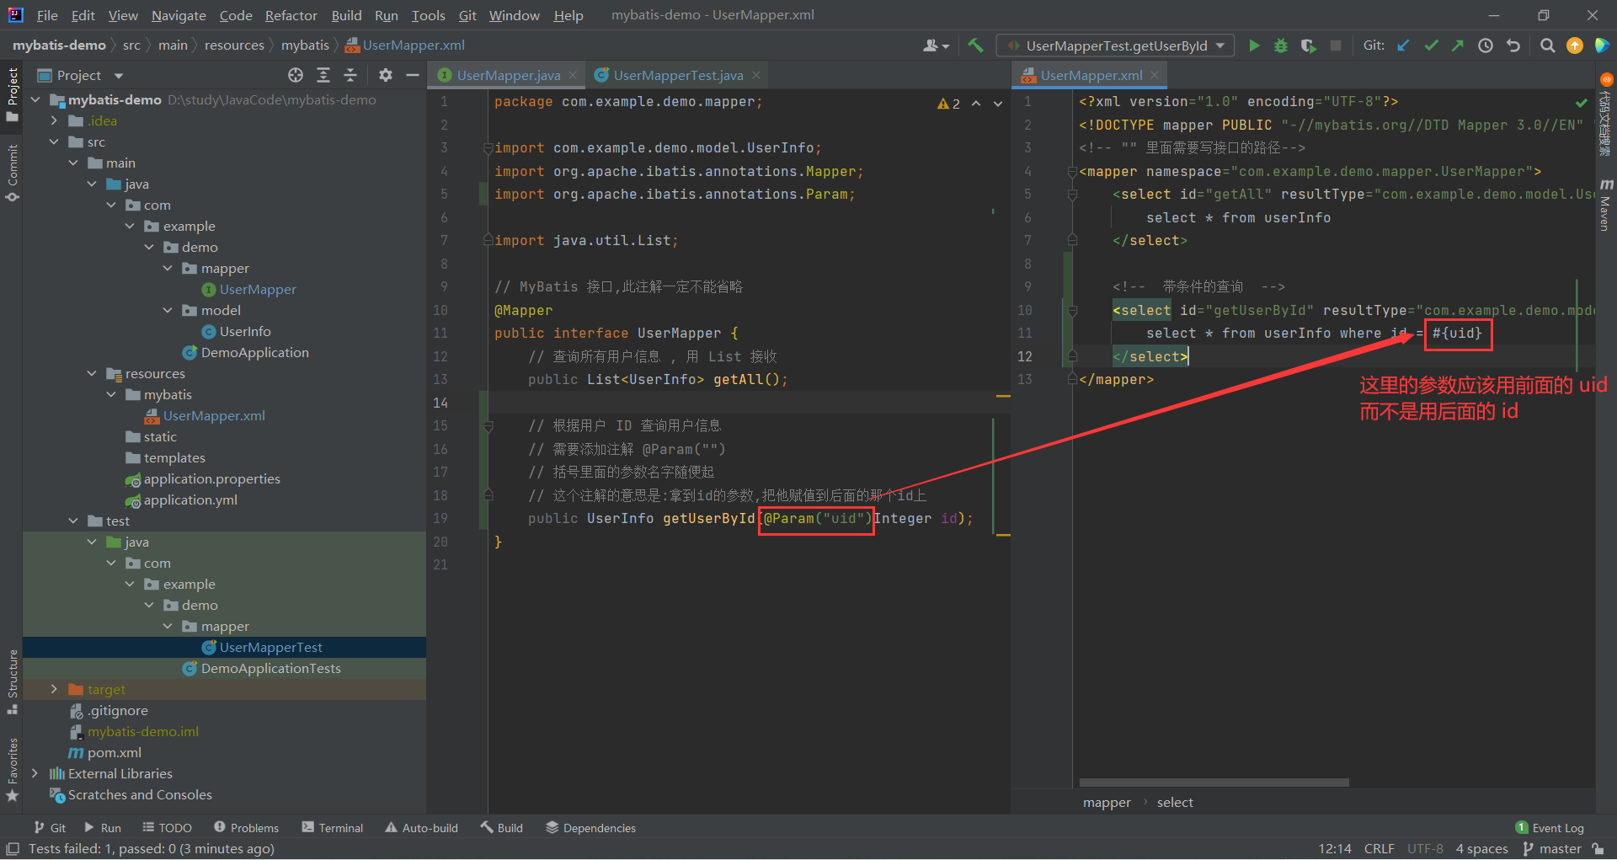Image resolution: width=1617 pixels, height=860 pixels.
Task: Collapse the mybatis-demo root folder
Action: pos(35,99)
